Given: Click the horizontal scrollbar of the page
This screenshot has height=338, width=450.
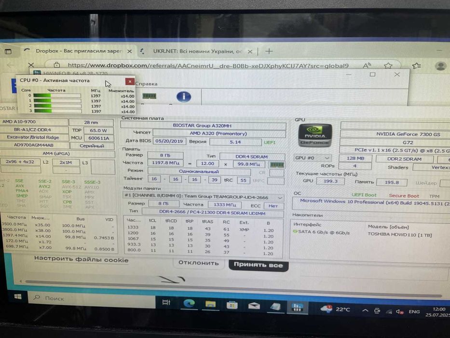Looking at the screenshot, I should tap(233, 289).
